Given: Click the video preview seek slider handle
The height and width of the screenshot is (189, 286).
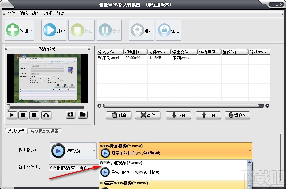Looking at the screenshot, I should coord(8,107).
